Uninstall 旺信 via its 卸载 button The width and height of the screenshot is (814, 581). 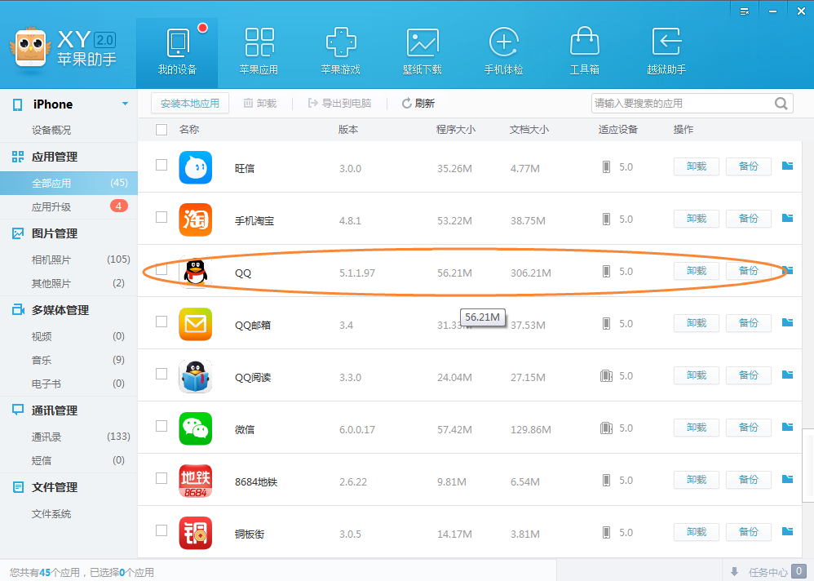[x=697, y=166]
